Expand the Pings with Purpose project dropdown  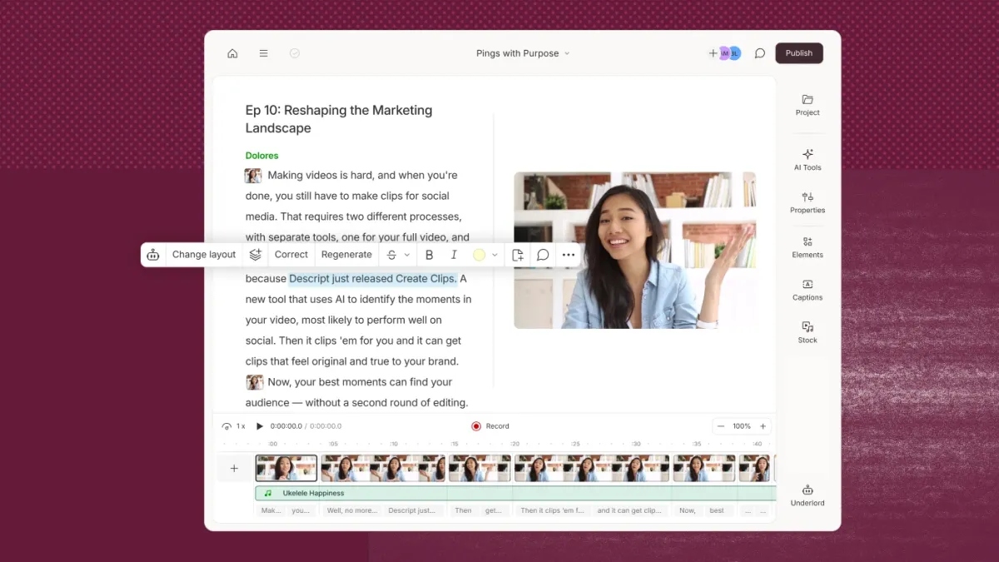[x=523, y=53]
